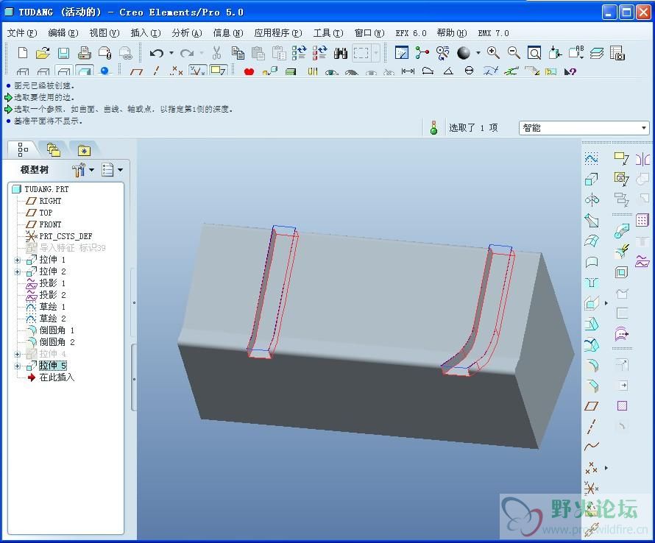Open the datum point flyout arrow
This screenshot has height=543, width=655.
point(606,468)
